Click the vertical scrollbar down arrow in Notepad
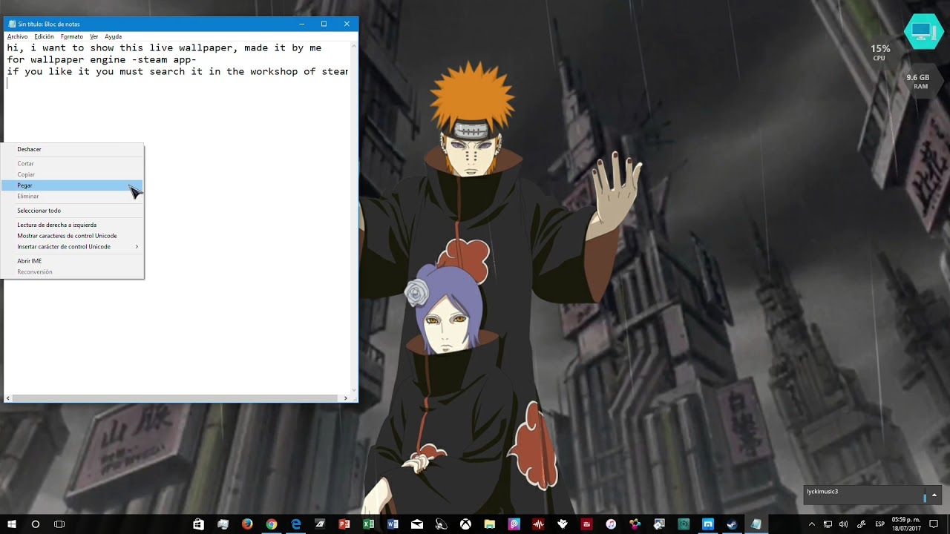 [353, 389]
